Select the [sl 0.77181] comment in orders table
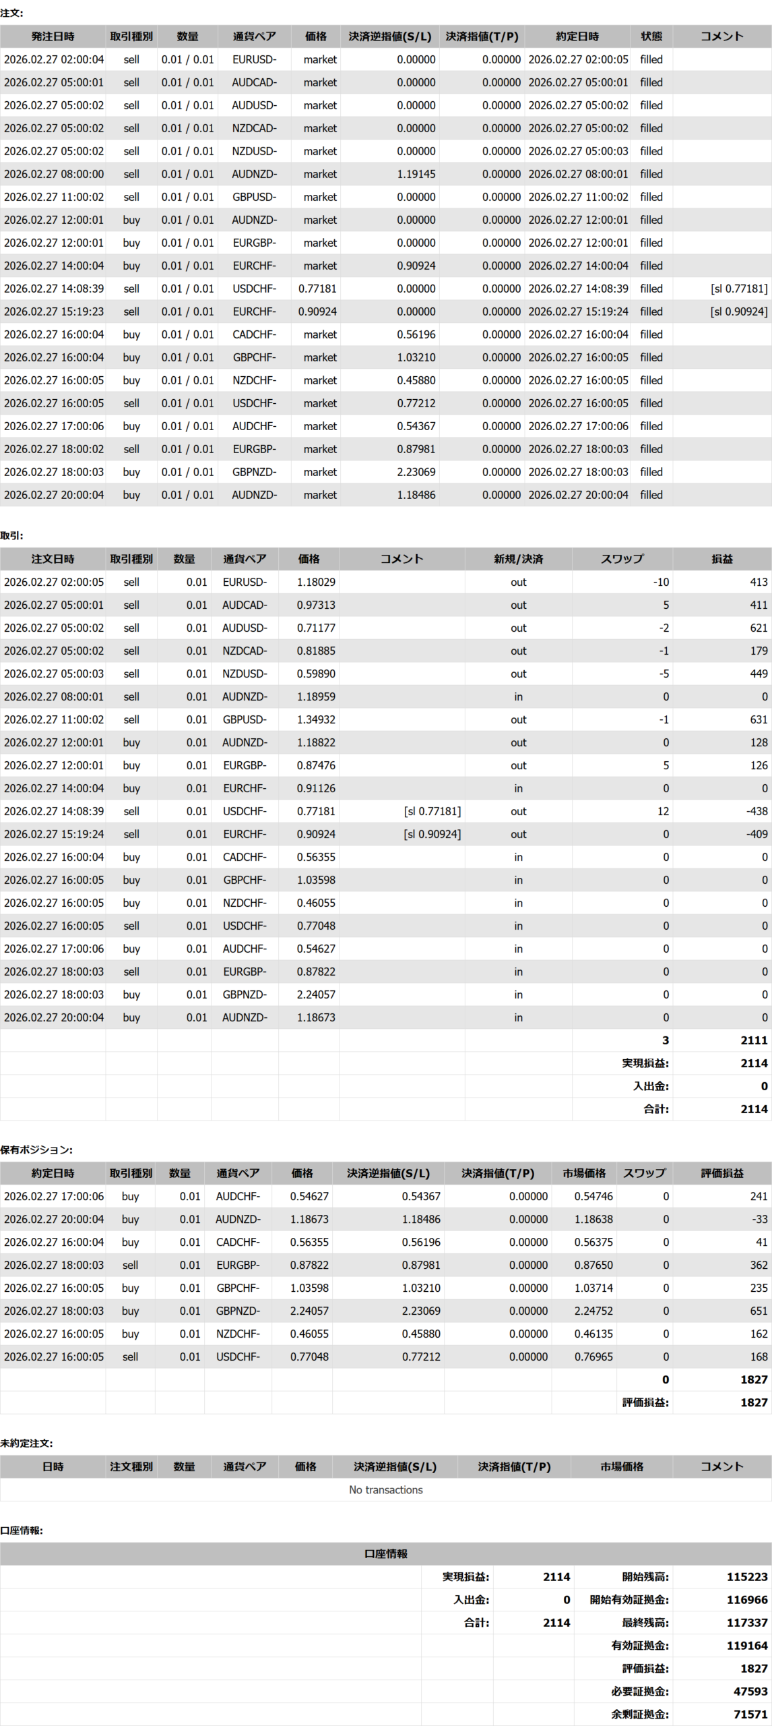Viewport: 772px width, 1726px height. pyautogui.click(x=738, y=289)
